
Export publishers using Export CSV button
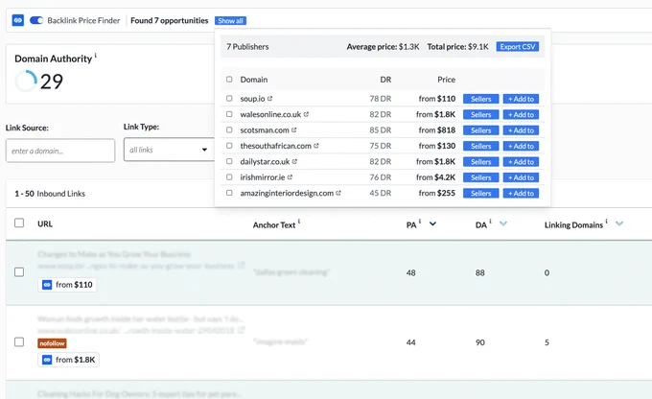[518, 47]
